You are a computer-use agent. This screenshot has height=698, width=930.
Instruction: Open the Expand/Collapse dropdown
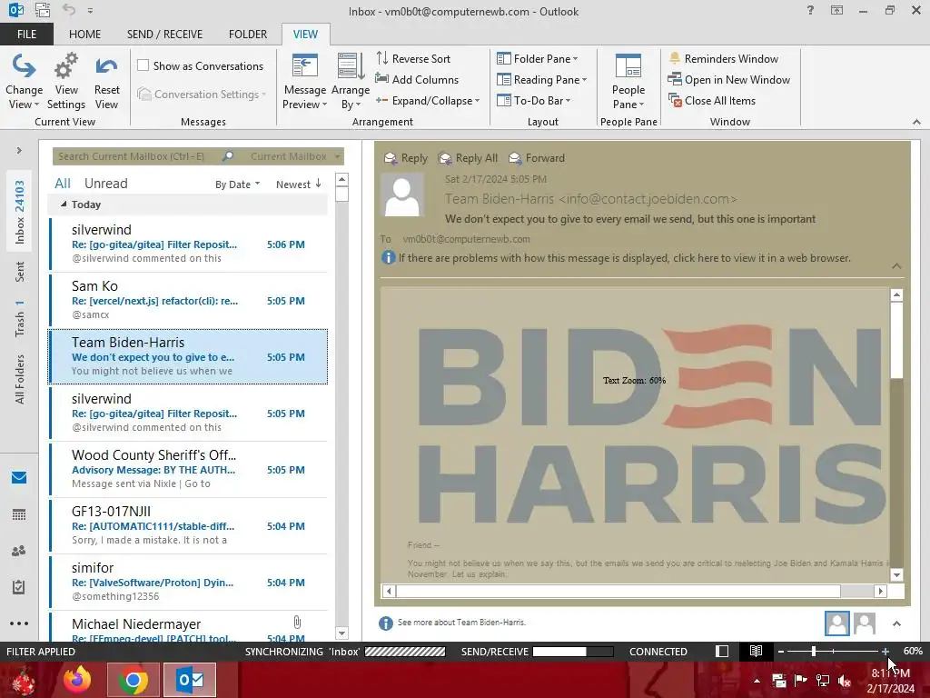click(x=427, y=101)
